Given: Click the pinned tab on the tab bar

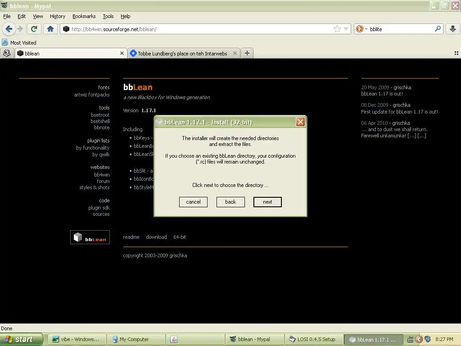Looking at the screenshot, I should pos(7,53).
